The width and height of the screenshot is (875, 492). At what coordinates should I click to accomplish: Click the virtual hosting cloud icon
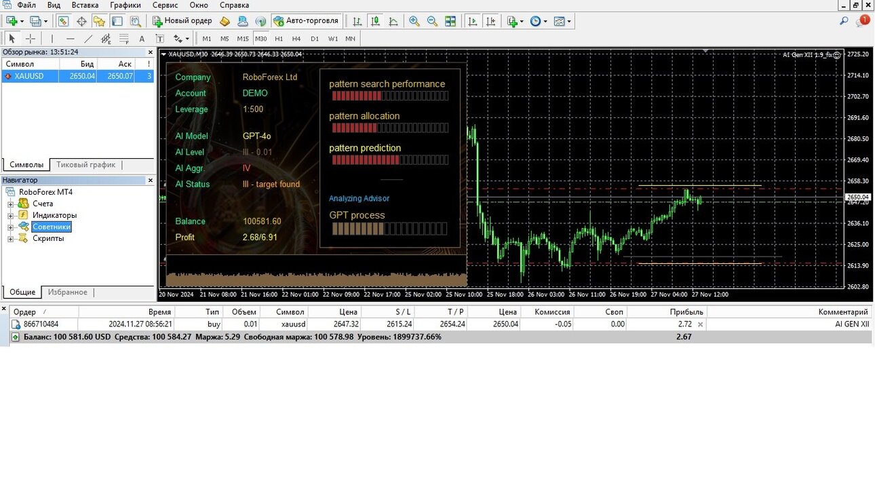(243, 21)
